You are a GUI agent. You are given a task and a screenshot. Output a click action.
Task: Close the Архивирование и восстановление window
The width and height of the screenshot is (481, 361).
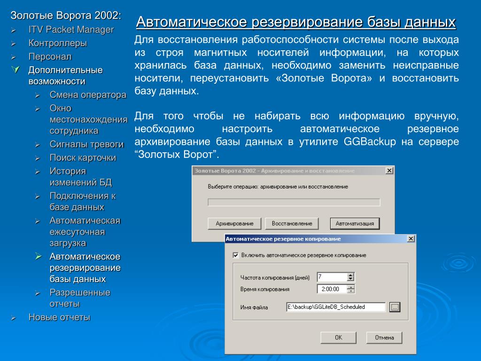point(389,170)
